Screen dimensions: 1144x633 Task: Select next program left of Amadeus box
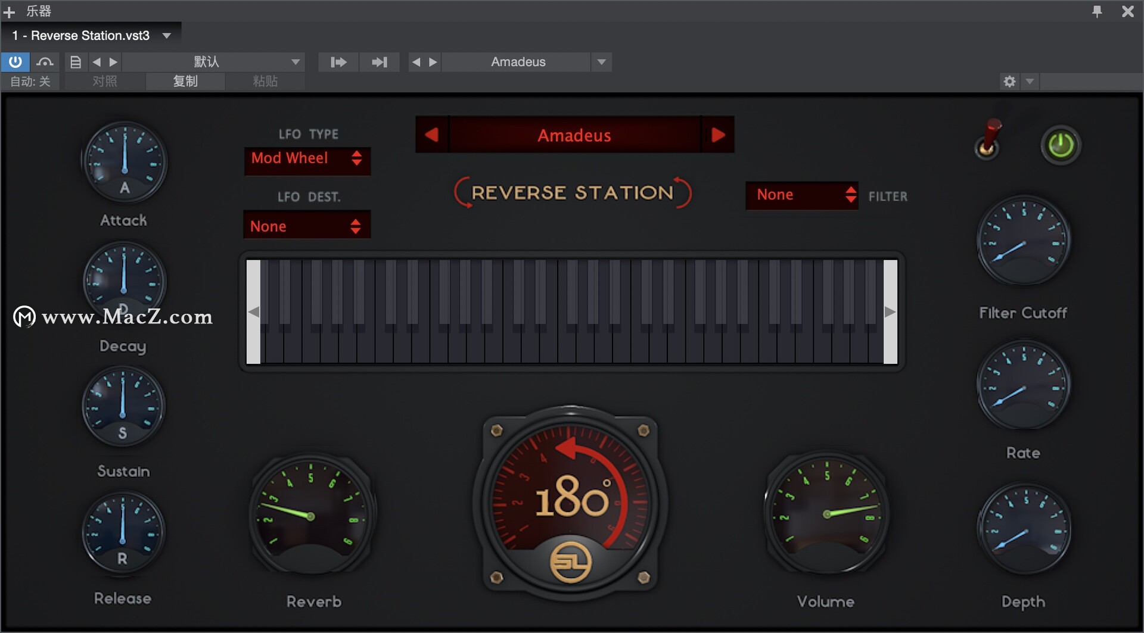[x=433, y=62]
